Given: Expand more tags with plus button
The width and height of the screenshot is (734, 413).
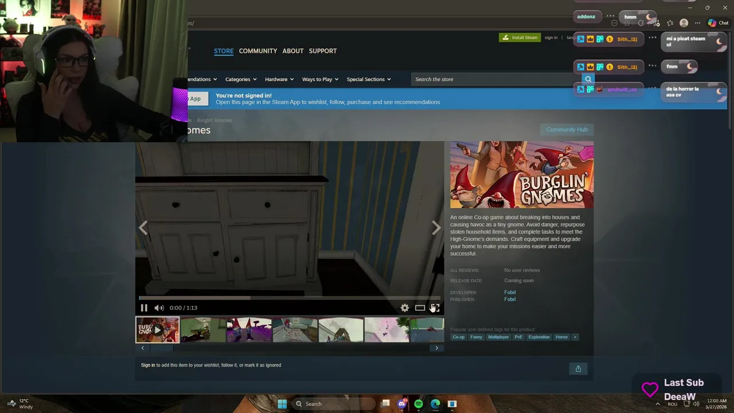Looking at the screenshot, I should (x=575, y=337).
